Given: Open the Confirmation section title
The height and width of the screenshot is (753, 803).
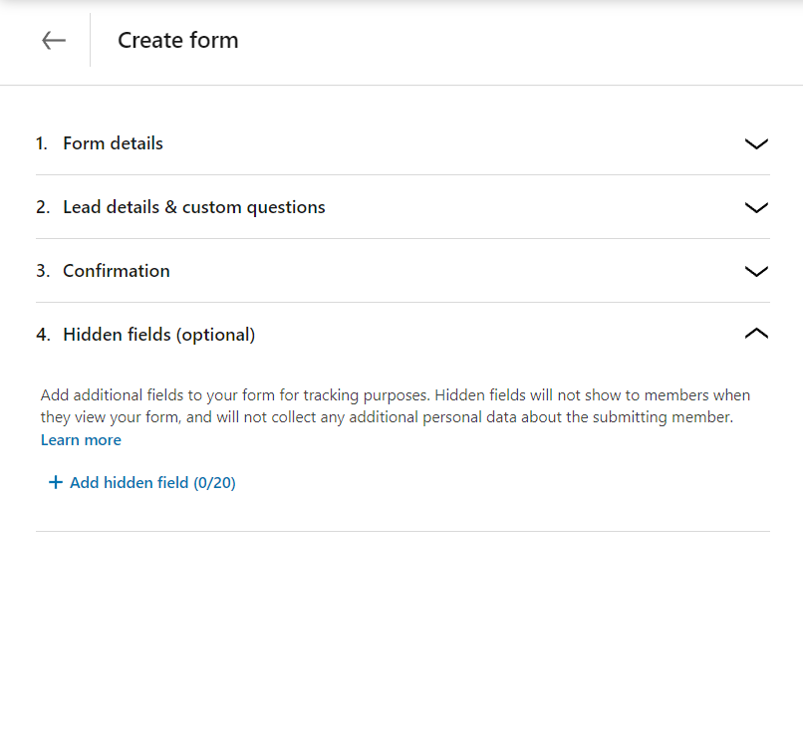Looking at the screenshot, I should pyautogui.click(x=117, y=271).
